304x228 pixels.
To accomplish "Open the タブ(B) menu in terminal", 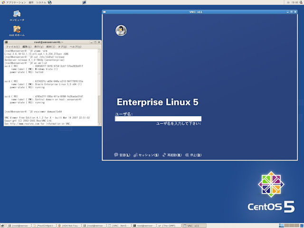I will coord(62,47).
